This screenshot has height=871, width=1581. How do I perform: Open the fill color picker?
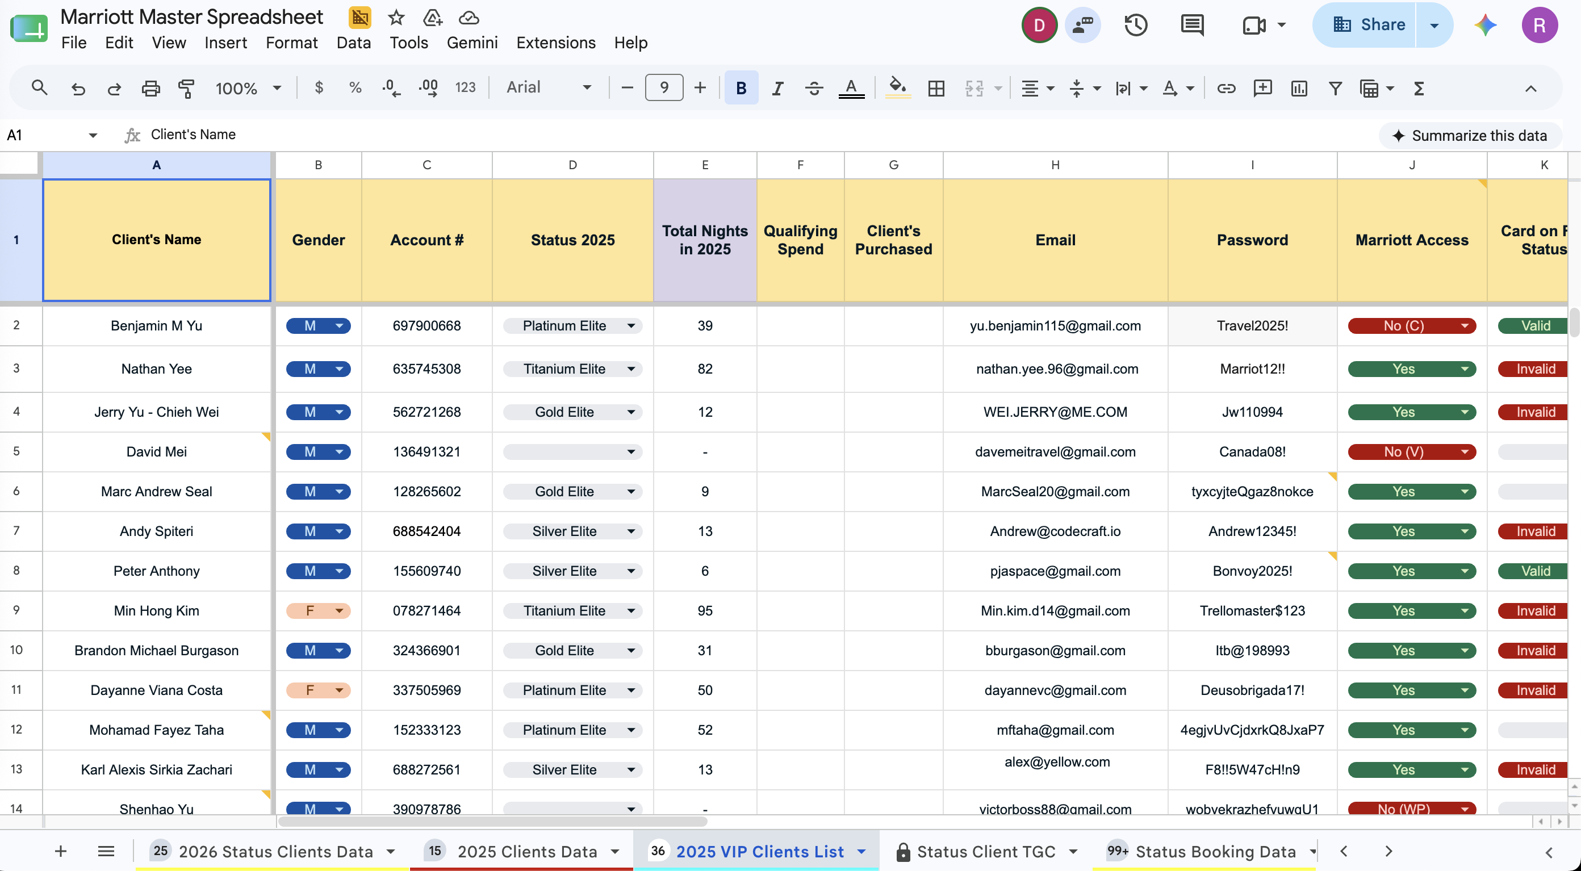[x=898, y=89]
